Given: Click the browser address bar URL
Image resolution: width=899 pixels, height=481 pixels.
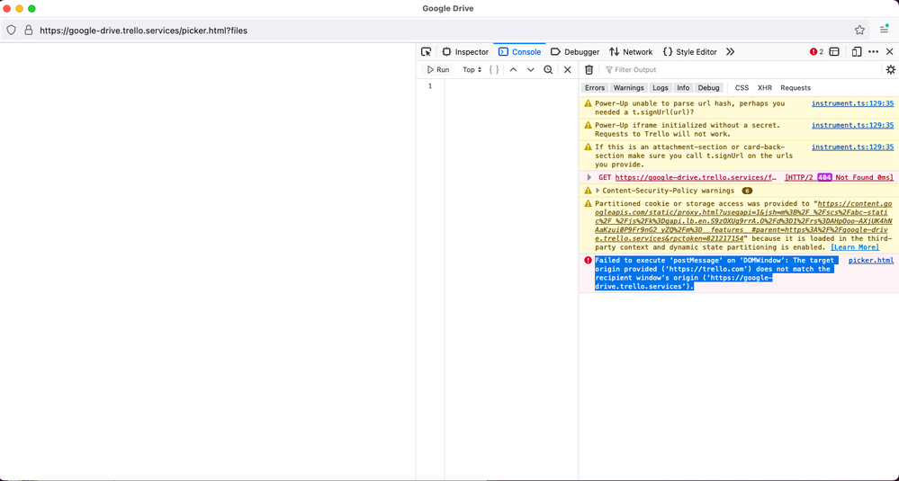Looking at the screenshot, I should tap(143, 31).
